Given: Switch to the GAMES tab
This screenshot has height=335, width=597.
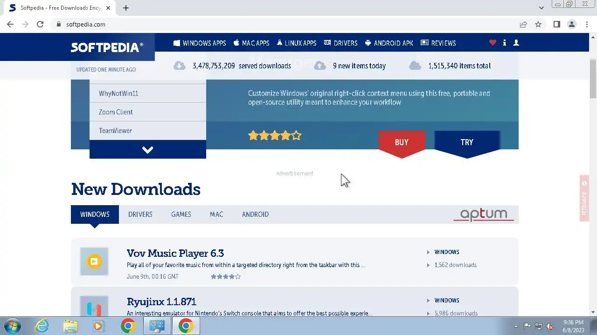Looking at the screenshot, I should tap(181, 214).
